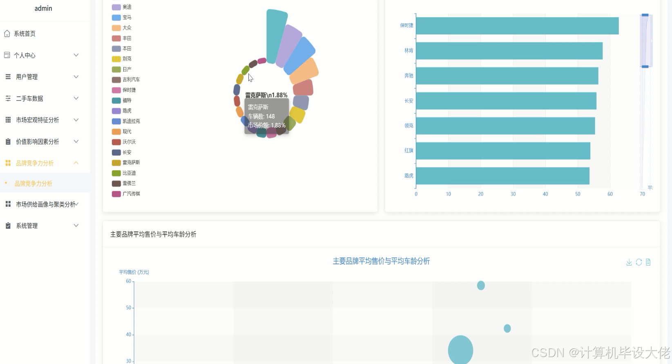Toggle the 路虎 legend entry
Screen dimensions: 672x364
(122, 111)
